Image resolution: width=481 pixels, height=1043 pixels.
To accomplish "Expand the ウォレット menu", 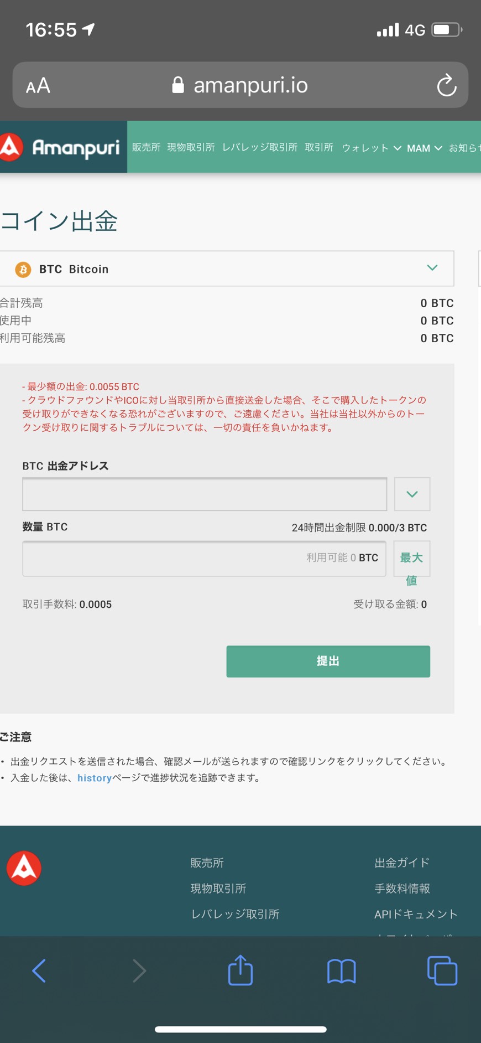I will pos(371,148).
